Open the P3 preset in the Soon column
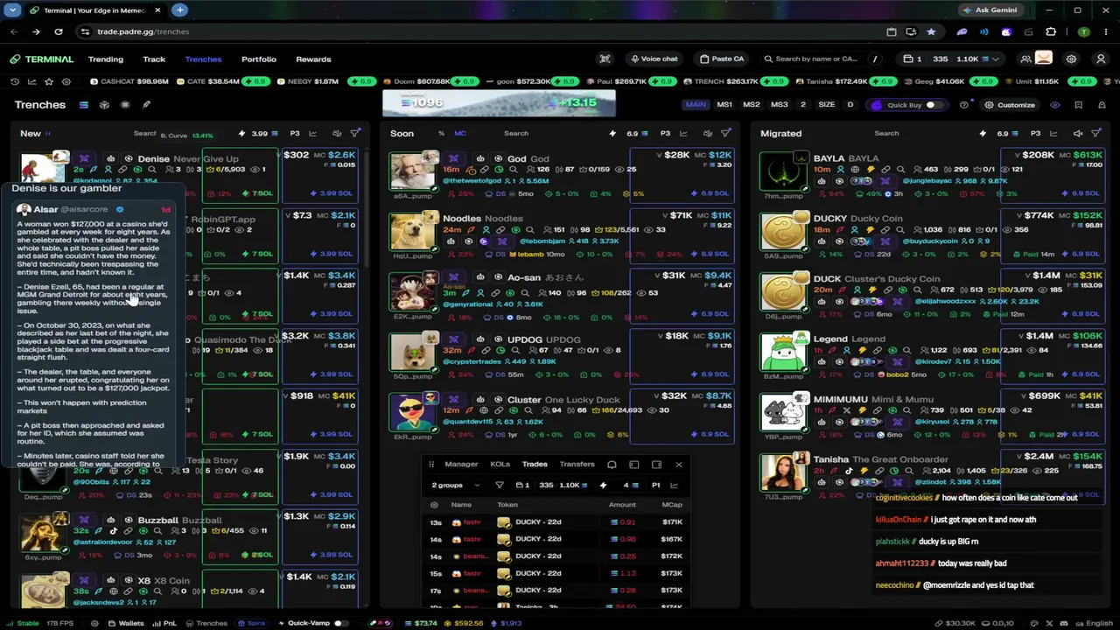Viewport: 1120px width, 630px height. pos(665,134)
